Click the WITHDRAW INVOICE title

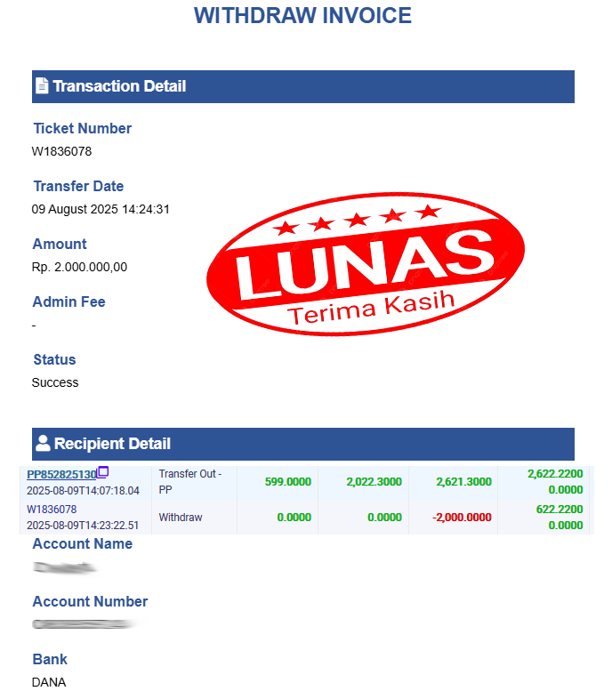point(302,16)
